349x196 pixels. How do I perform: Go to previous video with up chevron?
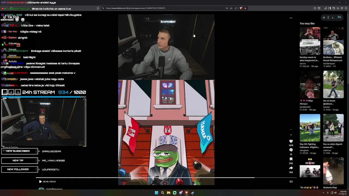pyautogui.click(x=291, y=130)
